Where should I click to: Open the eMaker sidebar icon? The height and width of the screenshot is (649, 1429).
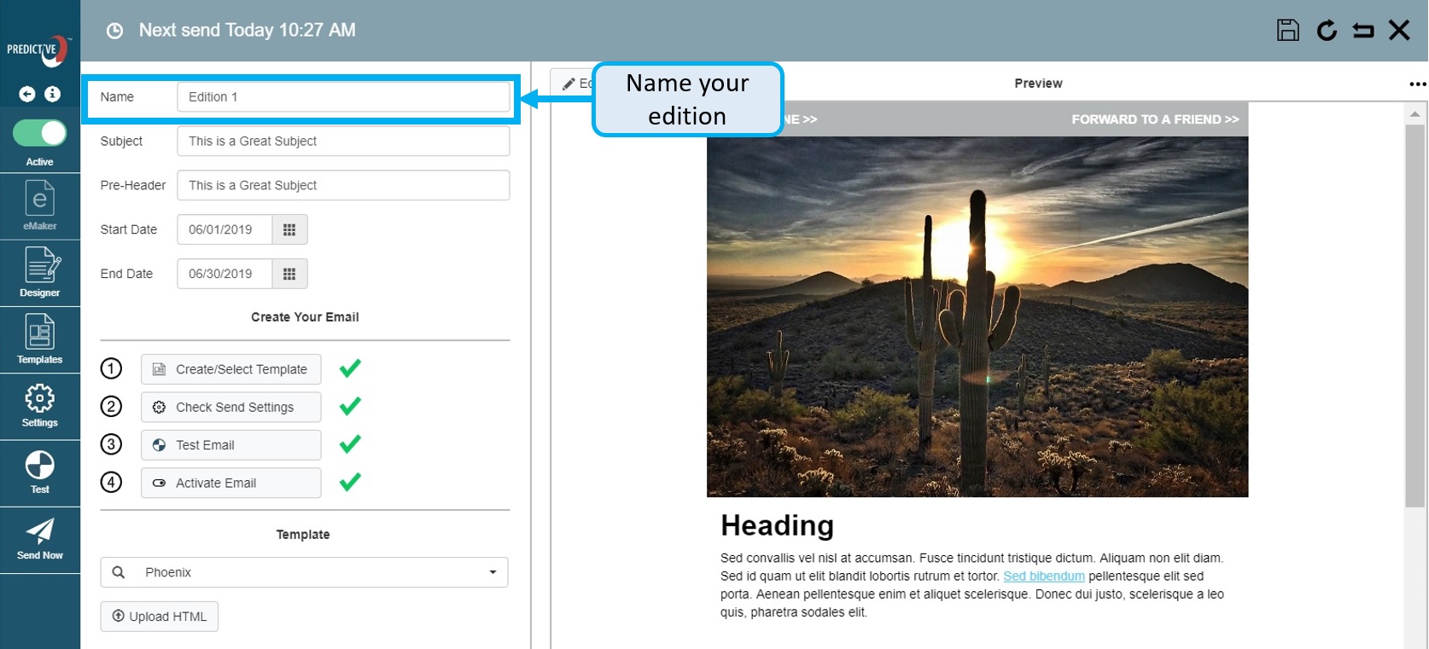tap(39, 206)
